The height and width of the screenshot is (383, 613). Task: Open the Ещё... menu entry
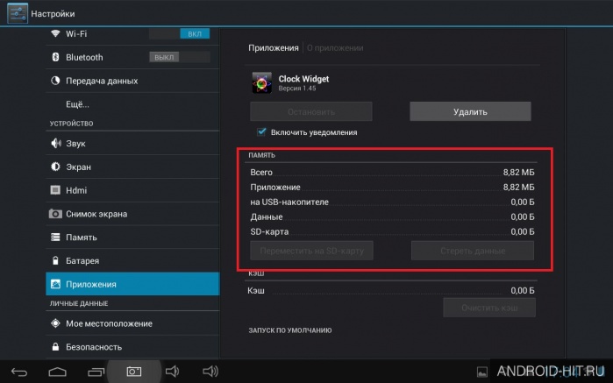(x=132, y=104)
